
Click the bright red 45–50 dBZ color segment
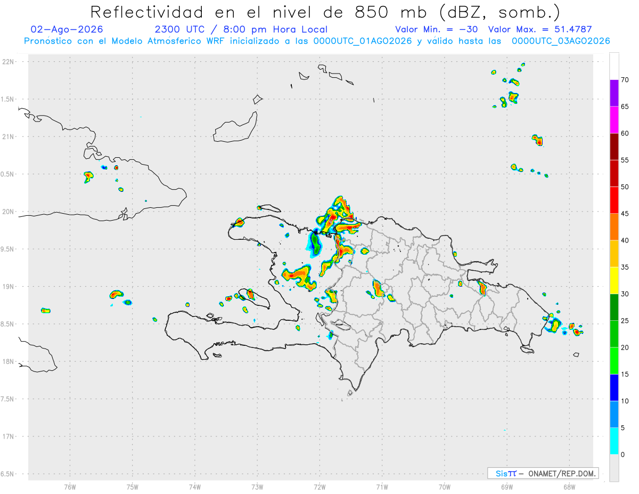point(614,200)
